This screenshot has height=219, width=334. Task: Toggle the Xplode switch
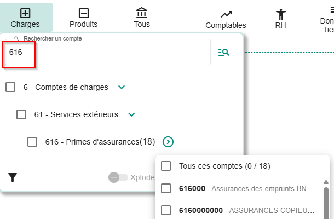pyautogui.click(x=118, y=177)
